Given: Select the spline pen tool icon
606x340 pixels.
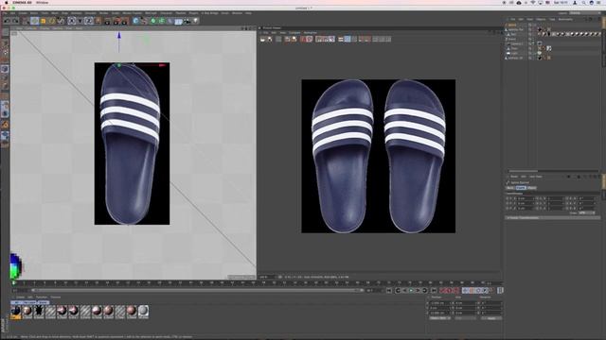Looking at the screenshot, I should (144, 21).
